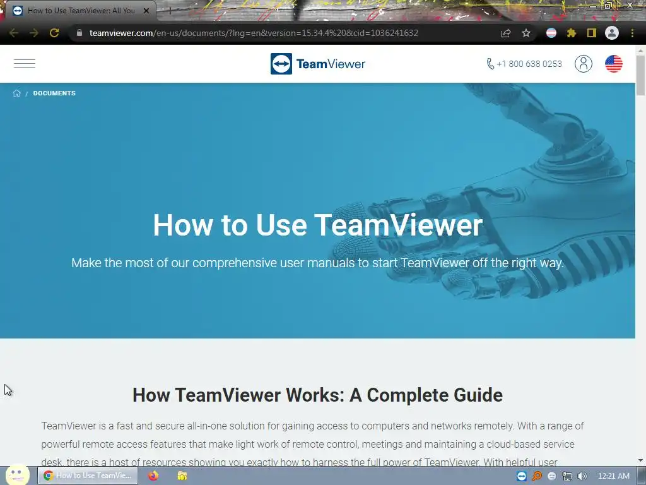
Task: Click the DOCUMENTS breadcrumb link
Action: coord(54,93)
